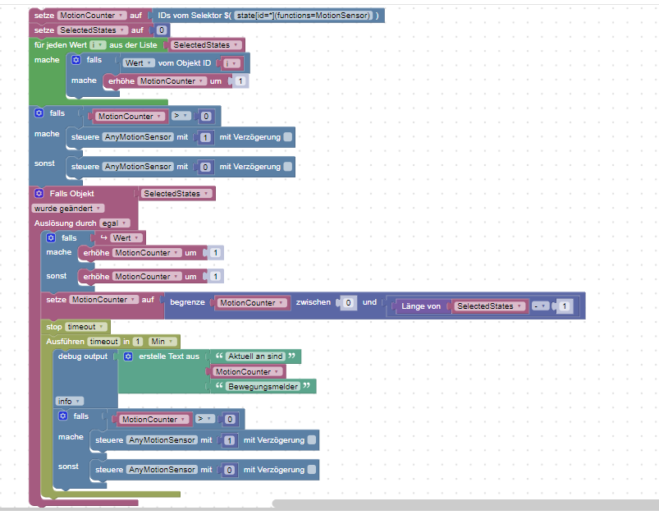Edit value 0 in setze SelectedStates auf
The height and width of the screenshot is (515, 659).
point(162,30)
